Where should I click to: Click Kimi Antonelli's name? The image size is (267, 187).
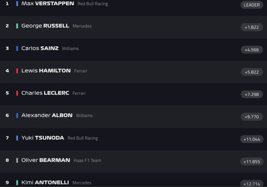click(45, 182)
